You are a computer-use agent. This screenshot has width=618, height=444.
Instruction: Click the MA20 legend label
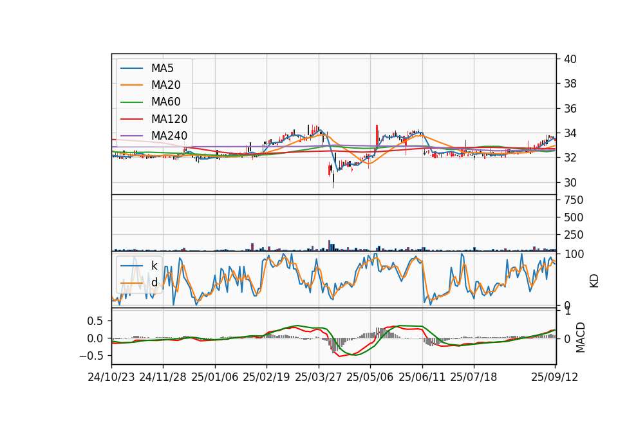coord(165,85)
